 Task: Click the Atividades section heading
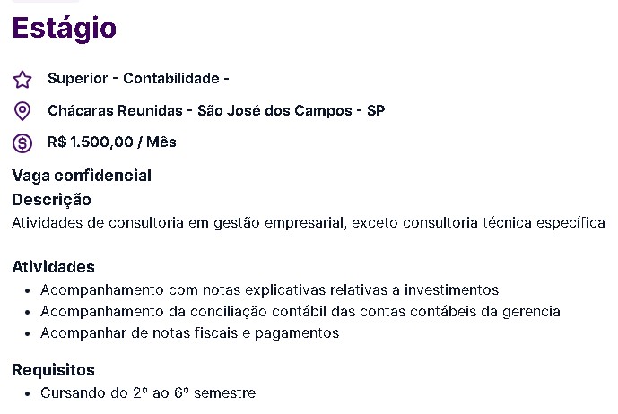(53, 267)
